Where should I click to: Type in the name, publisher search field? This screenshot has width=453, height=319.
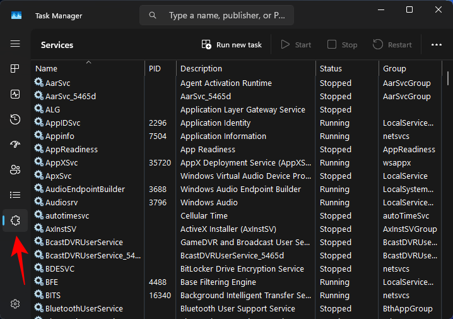[x=216, y=15]
